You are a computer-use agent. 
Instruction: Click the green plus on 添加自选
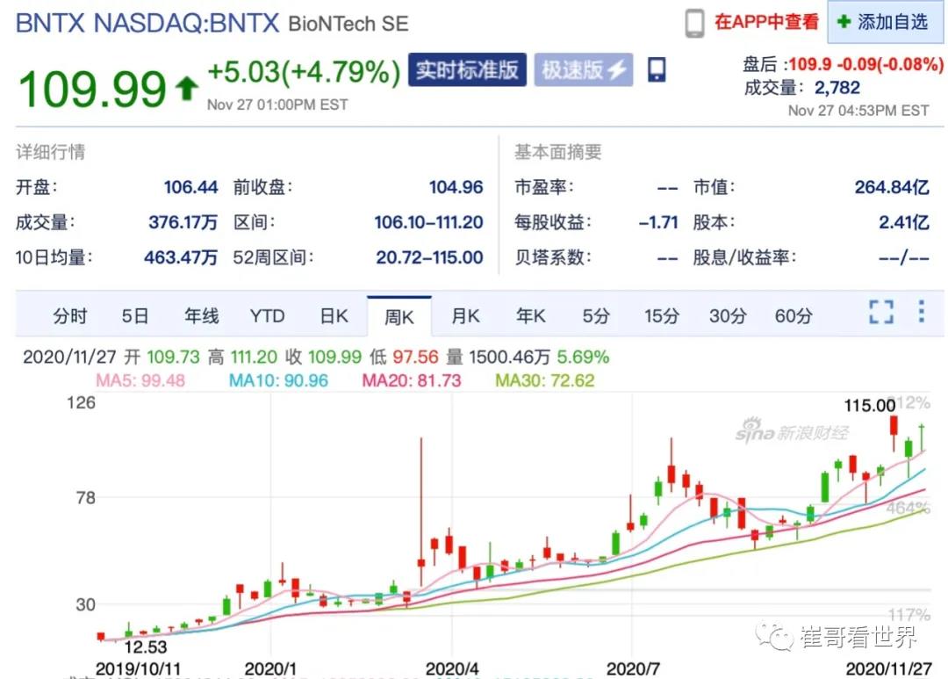pyautogui.click(x=844, y=22)
